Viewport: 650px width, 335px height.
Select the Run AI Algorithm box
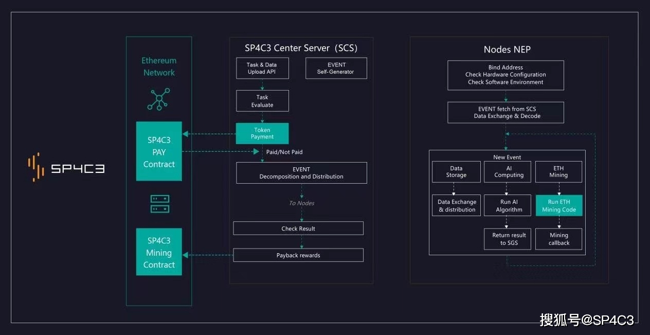[x=509, y=205]
